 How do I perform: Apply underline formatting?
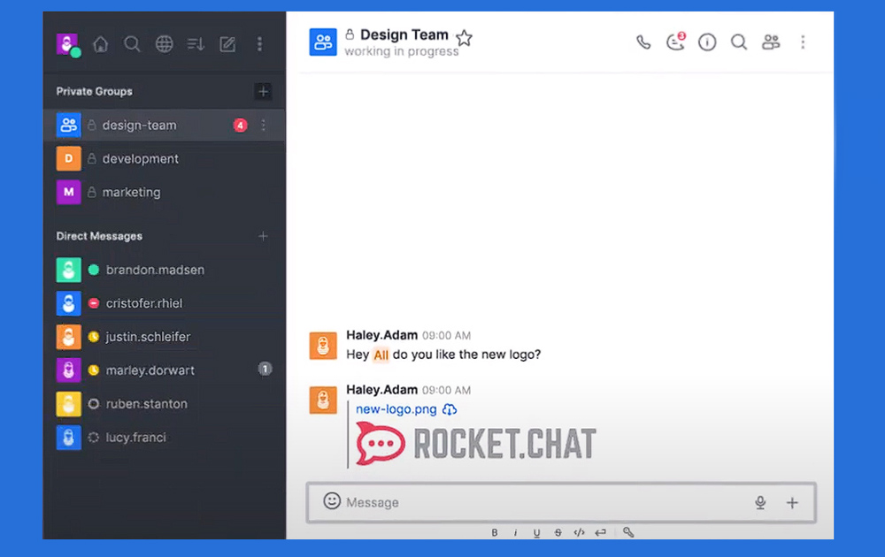coord(537,533)
